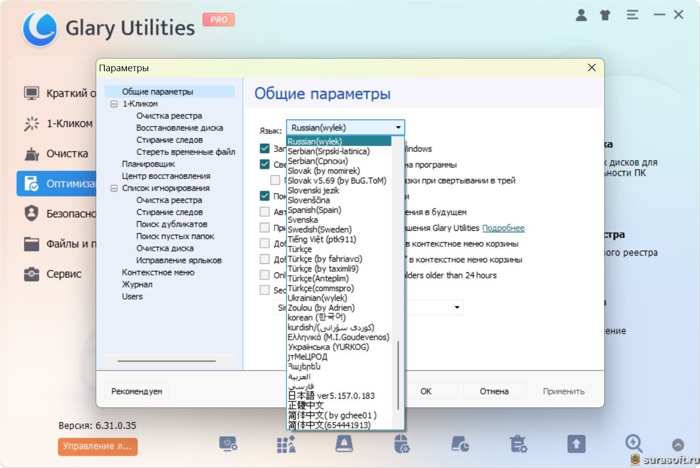Click the upward-arrow box icon in the bottom toolbar
The image size is (700, 468).
point(577,444)
